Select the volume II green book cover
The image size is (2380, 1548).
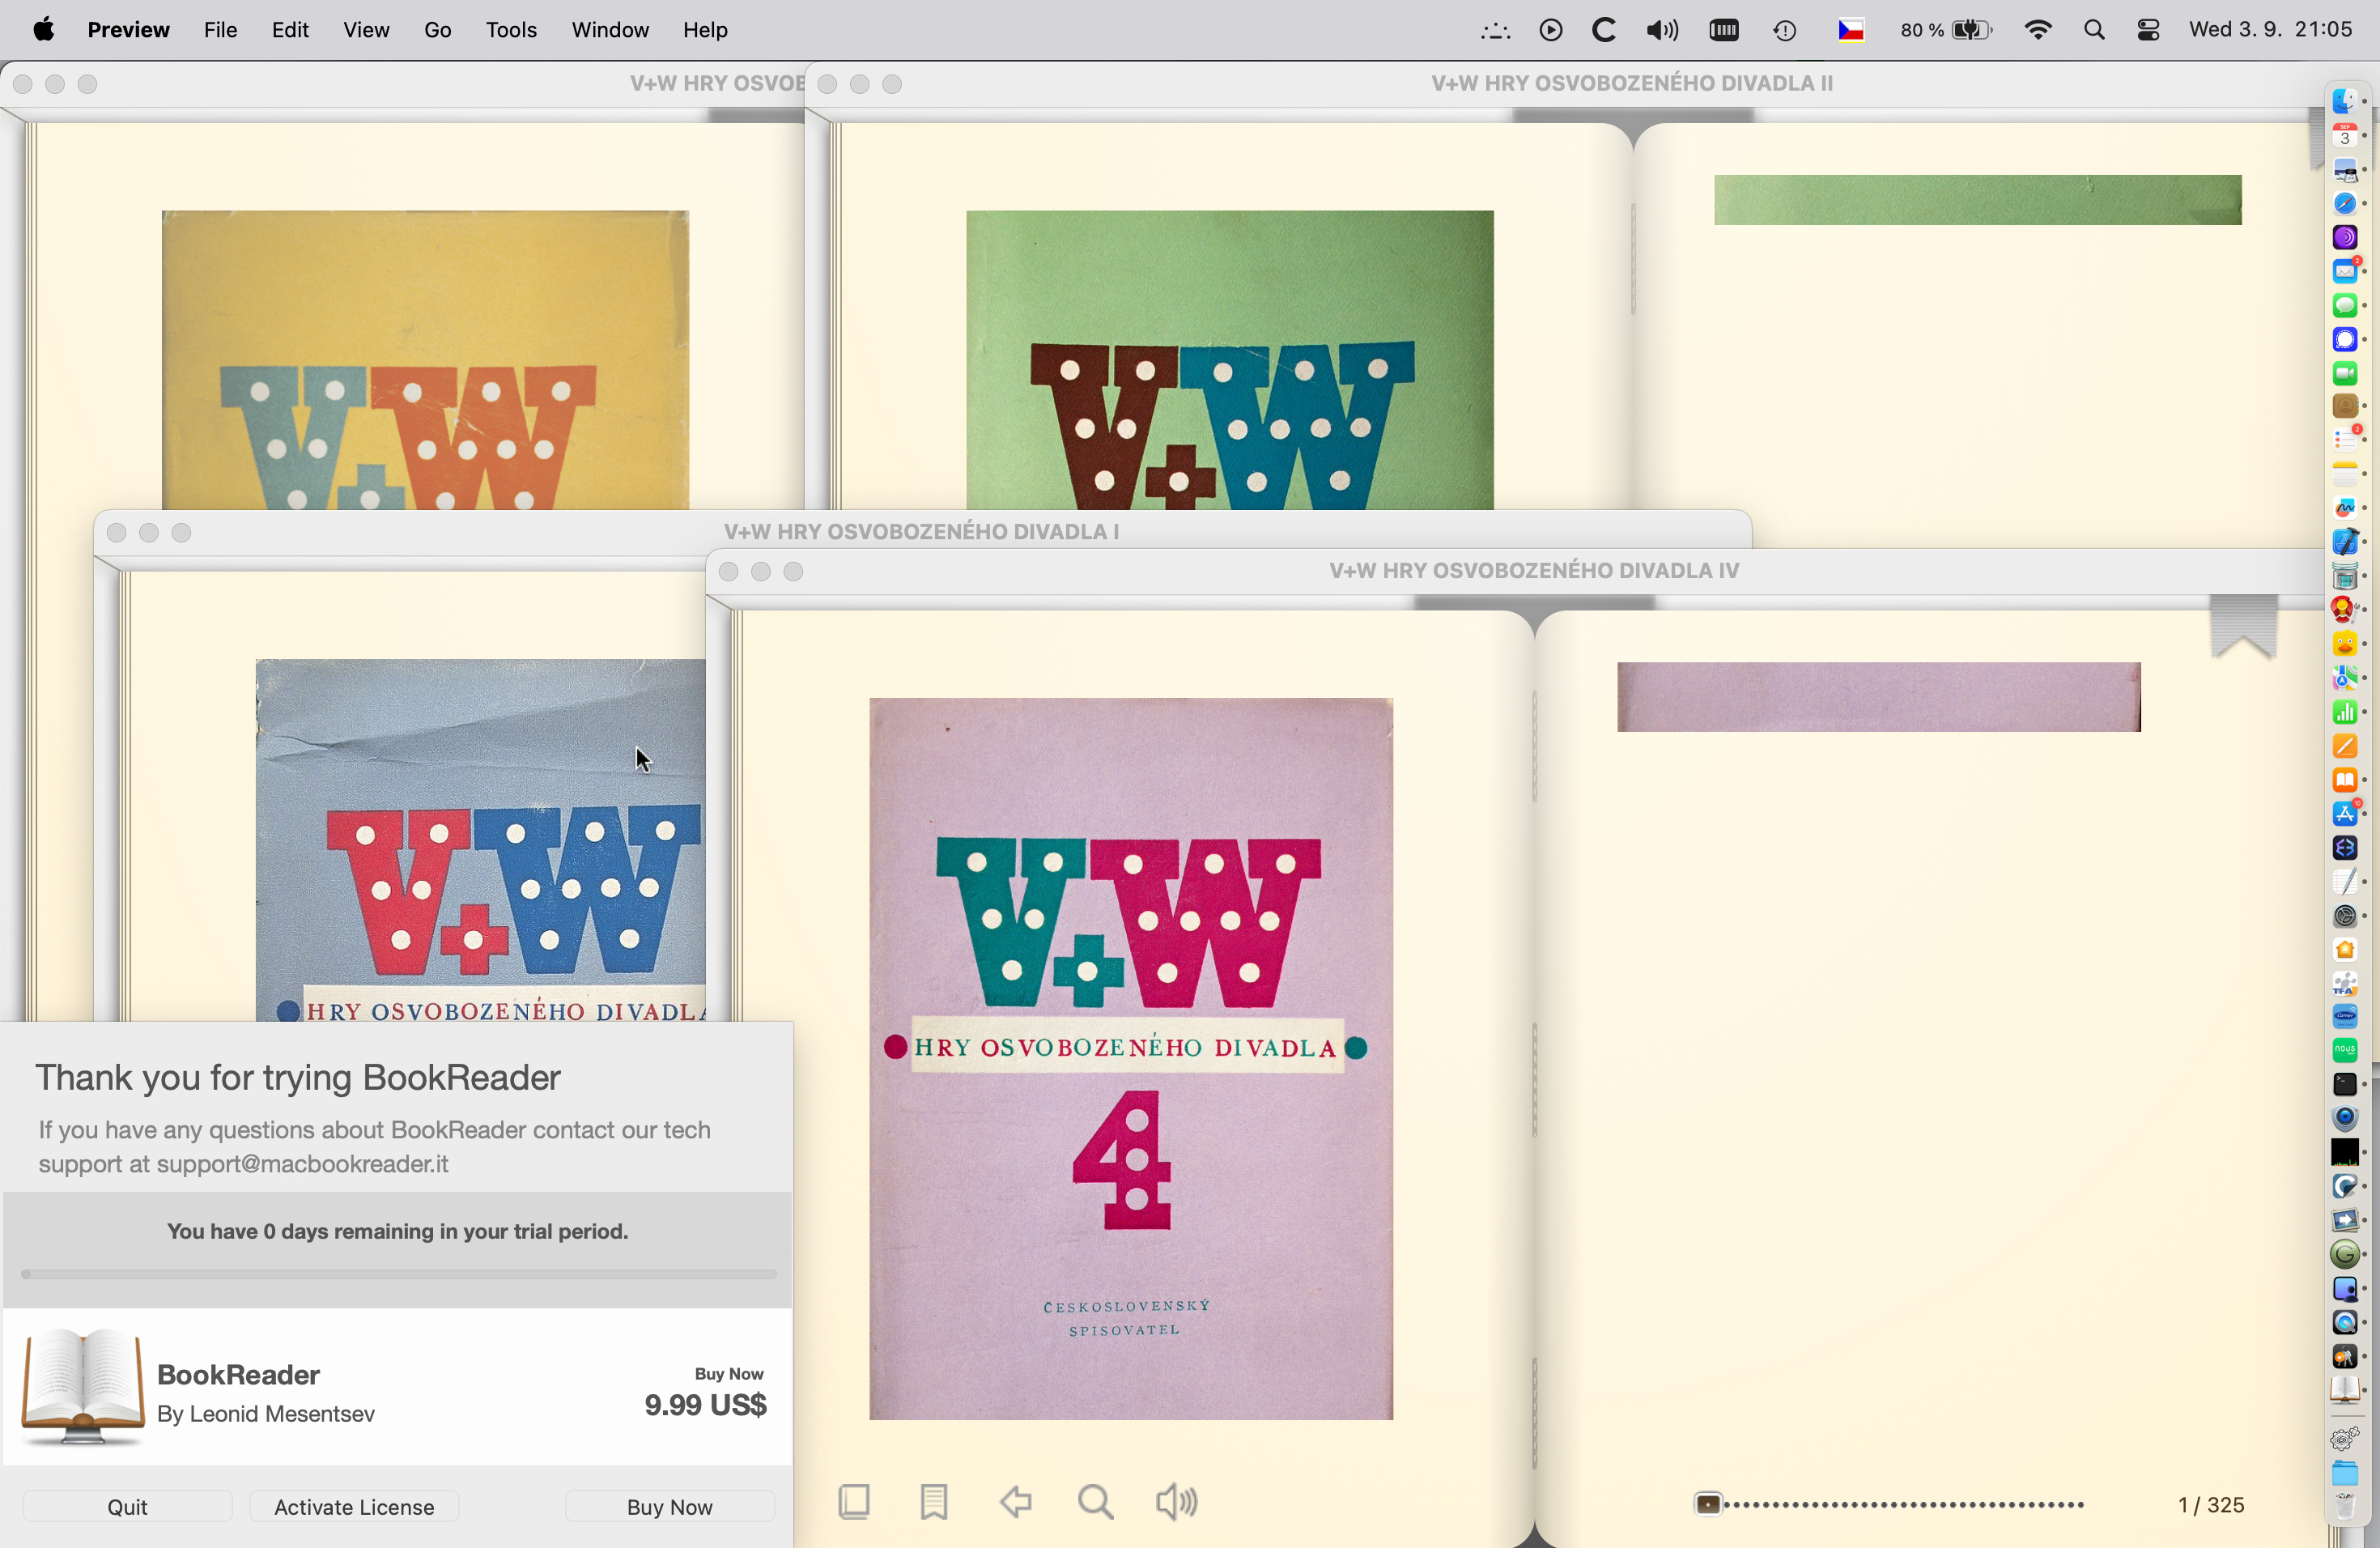pyautogui.click(x=1230, y=360)
